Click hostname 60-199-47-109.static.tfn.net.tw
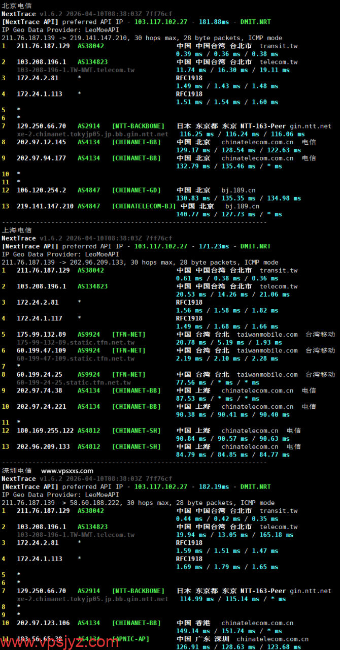 (76, 359)
